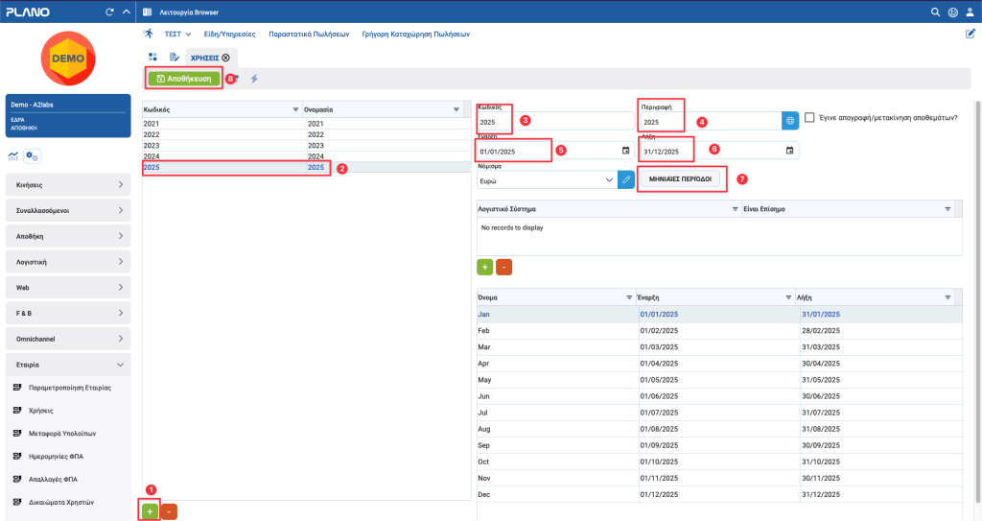
Task: Open the dashboard tiles tab icon
Action: point(152,57)
